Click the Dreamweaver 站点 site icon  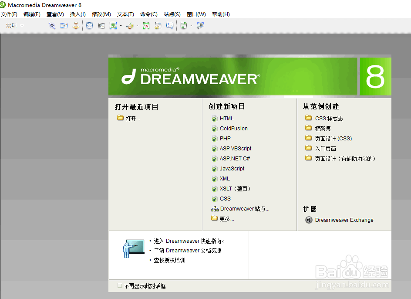(x=215, y=209)
